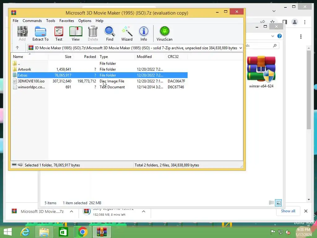
Task: Open the Find magnifier tool
Action: (x=110, y=33)
